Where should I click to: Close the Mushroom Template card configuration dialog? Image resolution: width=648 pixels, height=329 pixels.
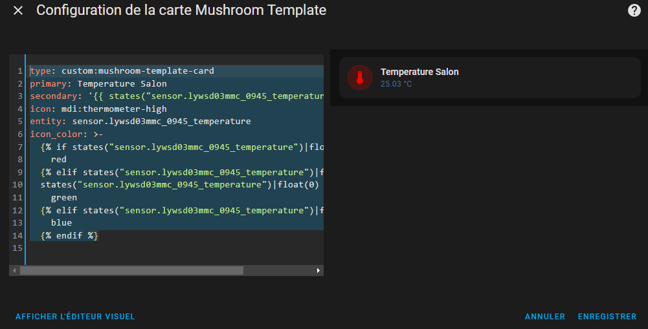[18, 10]
